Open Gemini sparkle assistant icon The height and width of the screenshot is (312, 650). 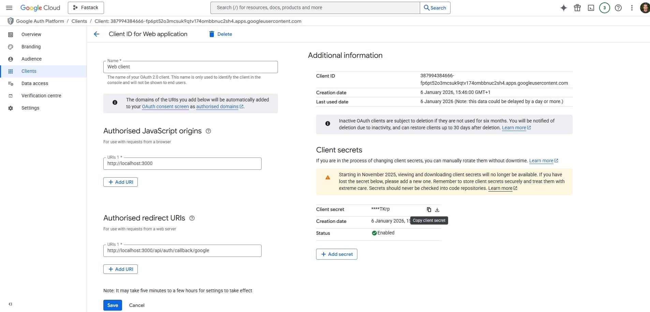pos(564,8)
